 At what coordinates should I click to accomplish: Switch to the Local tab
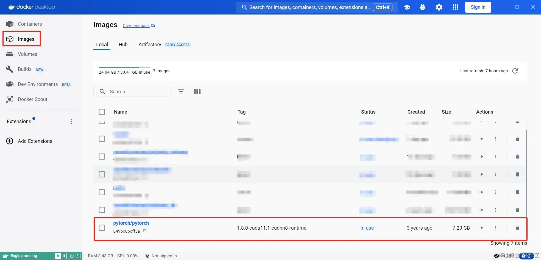pos(102,45)
